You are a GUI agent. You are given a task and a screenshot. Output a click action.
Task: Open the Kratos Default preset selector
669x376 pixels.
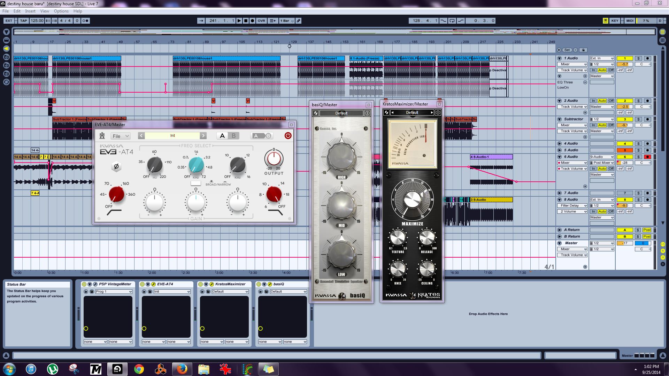coord(412,112)
